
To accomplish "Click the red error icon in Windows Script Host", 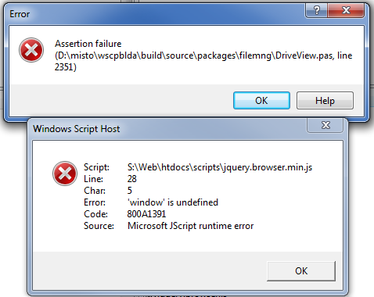I will (65, 174).
